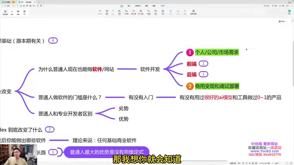
Task: Adjust the zoom slider handle
Action: tap(269, 163)
